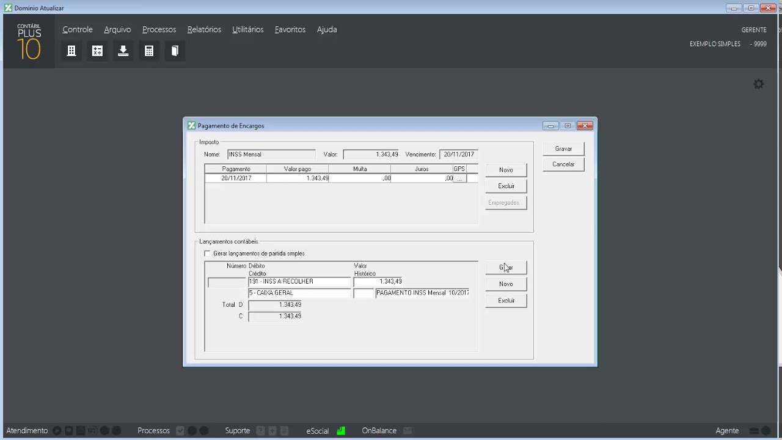Click the small history code field
Image resolution: width=782 pixels, height=440 pixels.
(364, 293)
